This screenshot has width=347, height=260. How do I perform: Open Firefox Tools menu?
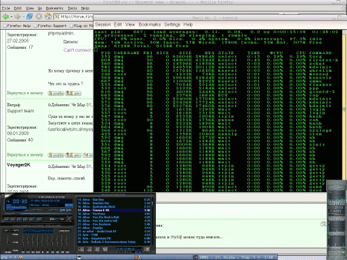73,8
